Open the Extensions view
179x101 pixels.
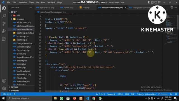(x=4, y=39)
